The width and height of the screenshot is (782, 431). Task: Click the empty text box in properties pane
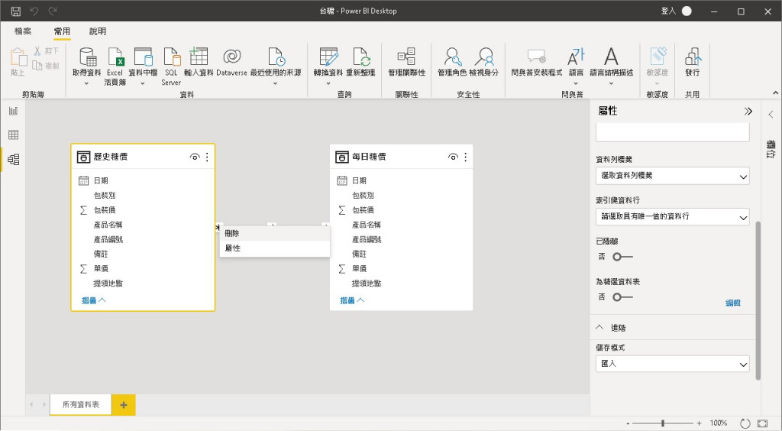click(672, 133)
